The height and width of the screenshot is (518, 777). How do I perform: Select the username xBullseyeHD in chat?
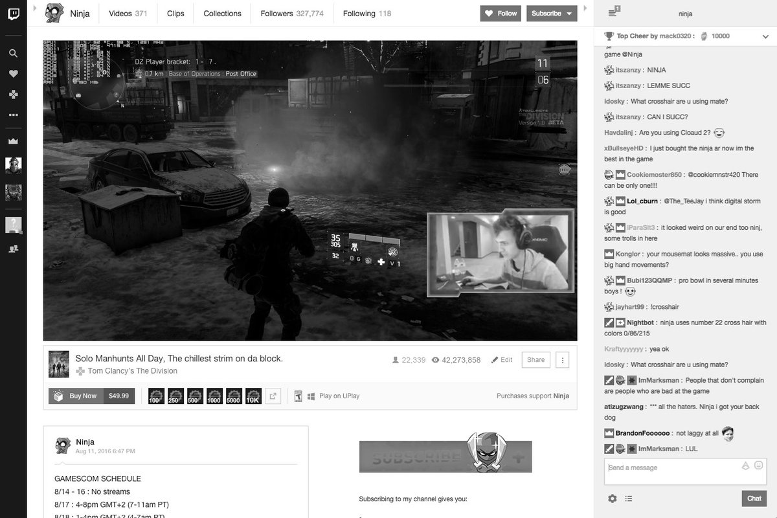[x=624, y=148]
